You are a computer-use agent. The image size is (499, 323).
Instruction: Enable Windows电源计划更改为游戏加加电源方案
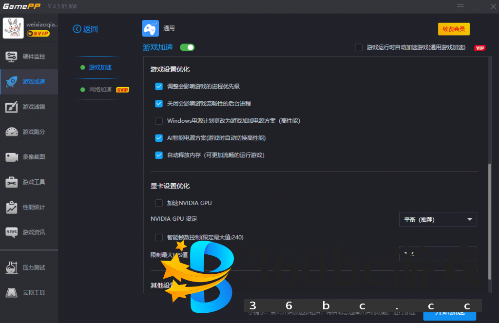point(159,120)
